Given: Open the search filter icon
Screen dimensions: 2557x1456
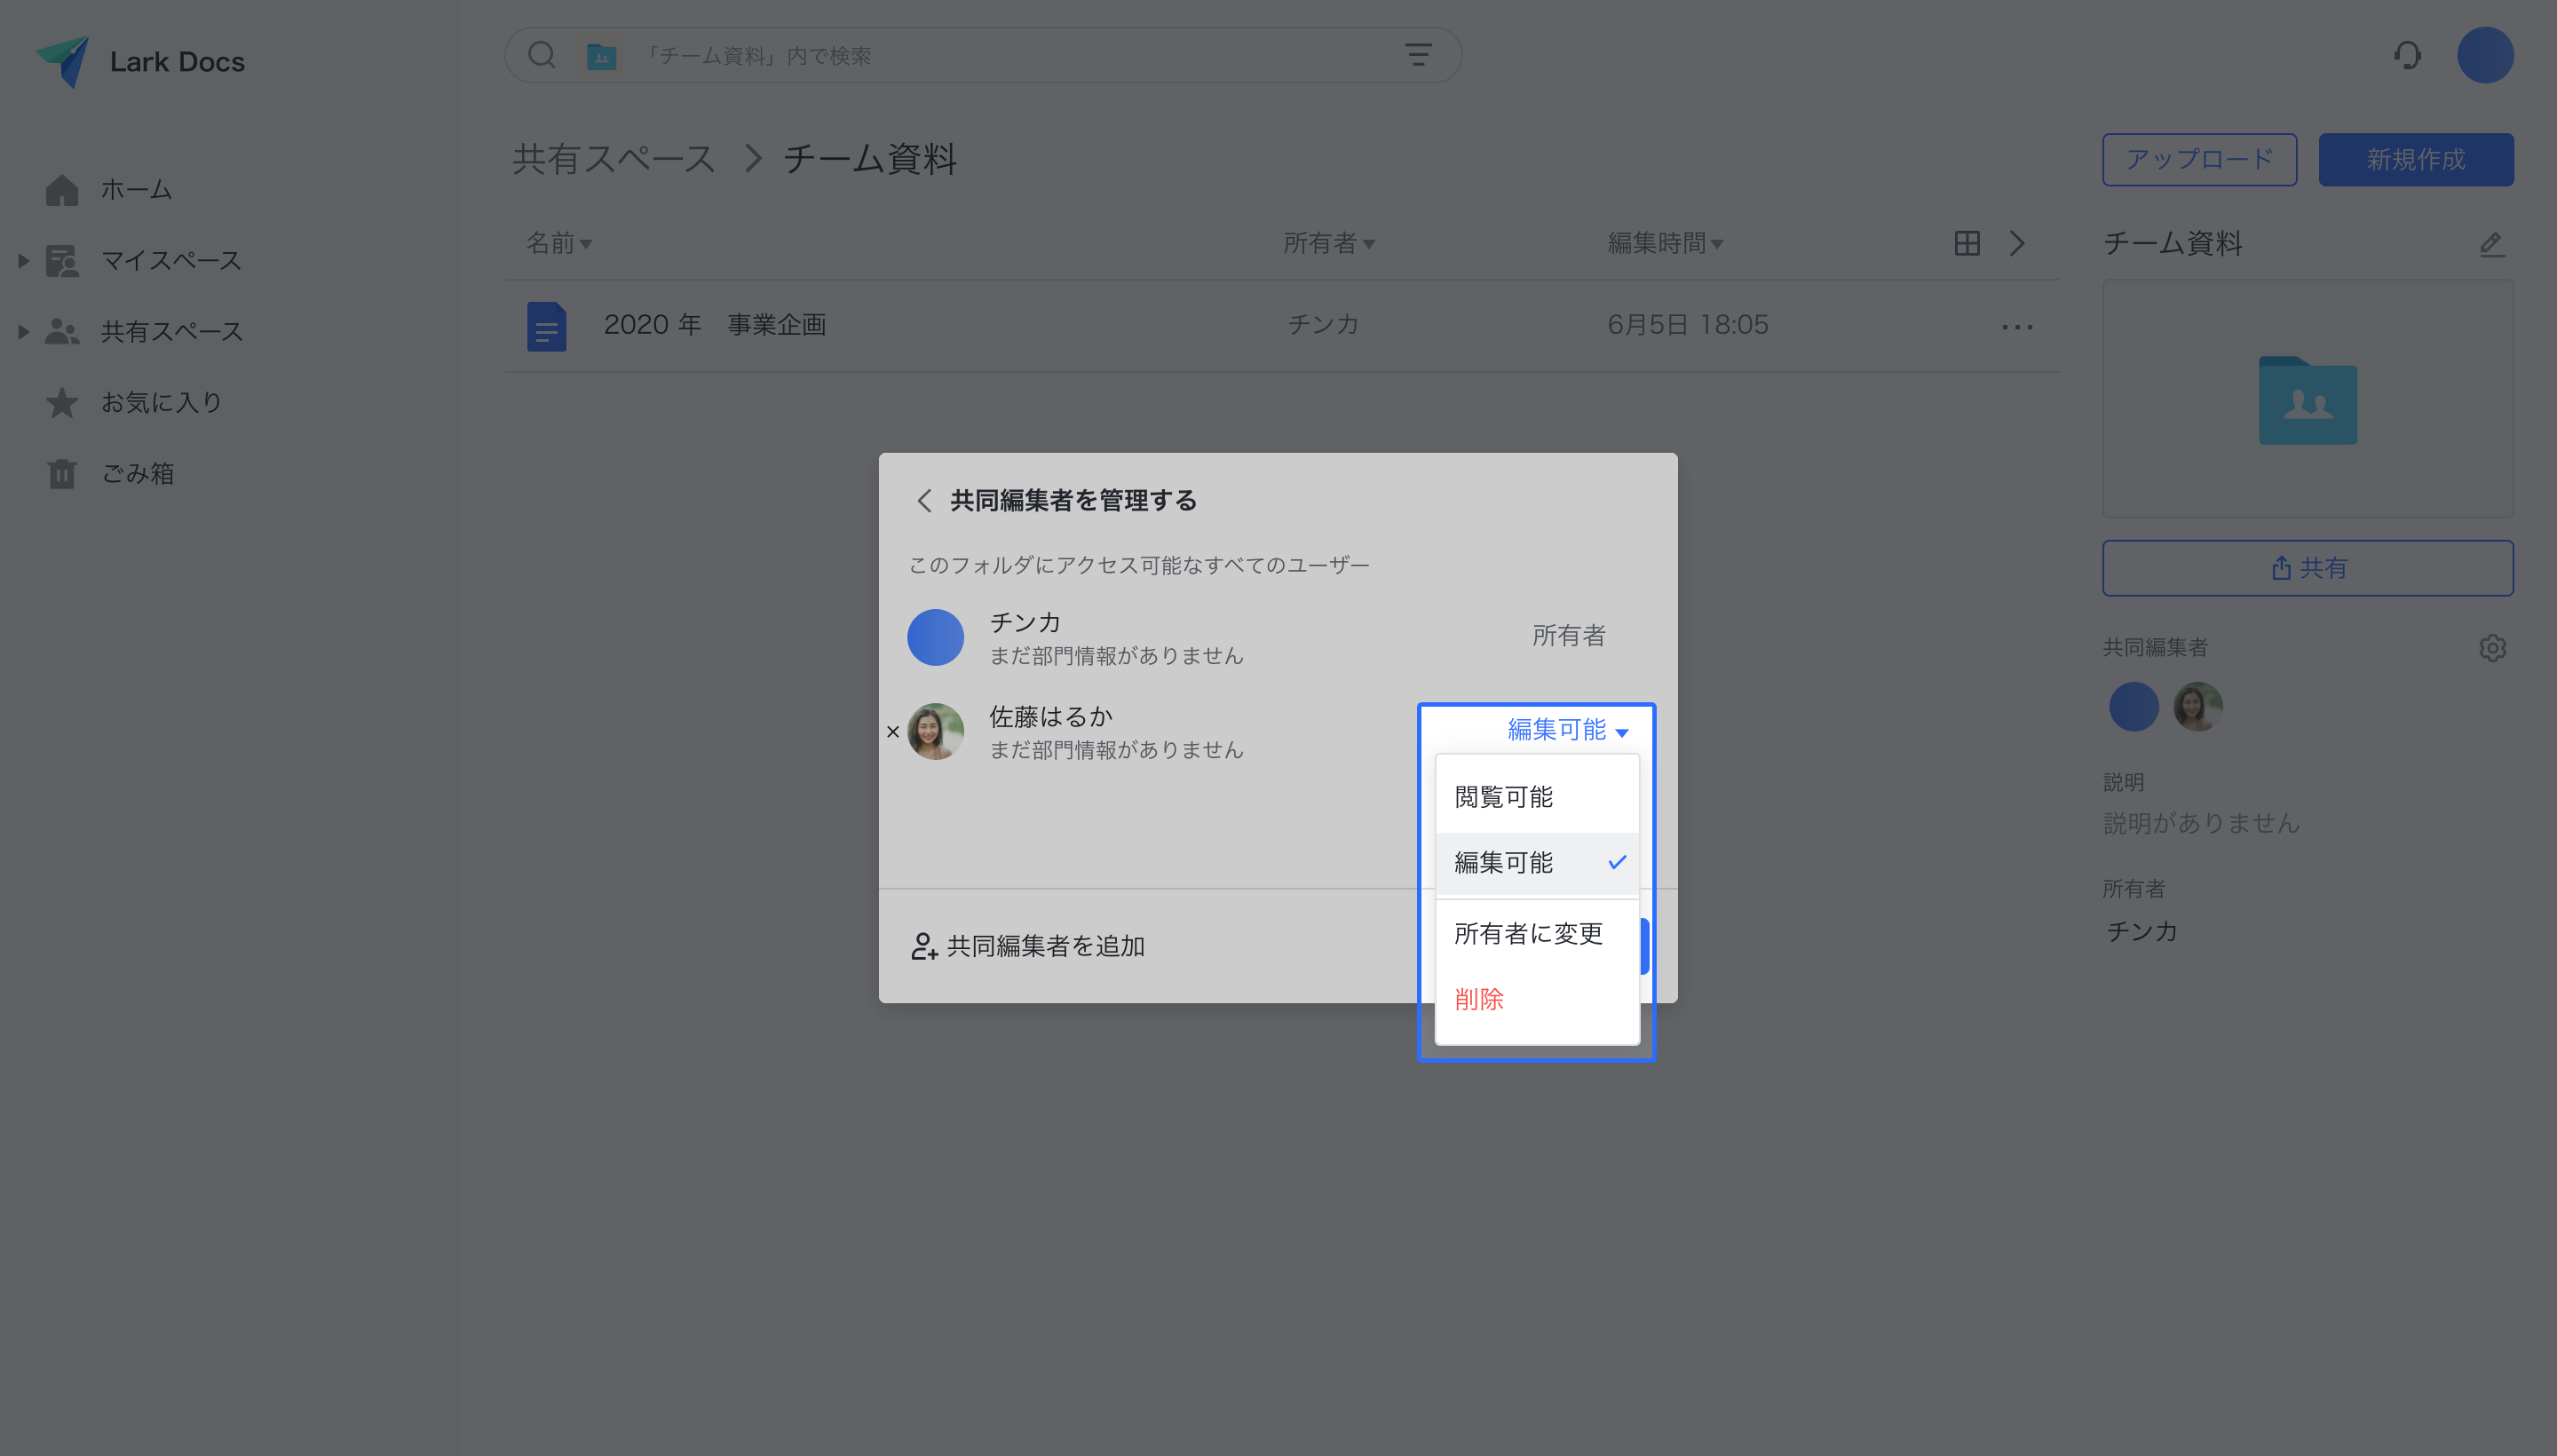Looking at the screenshot, I should [x=1418, y=55].
